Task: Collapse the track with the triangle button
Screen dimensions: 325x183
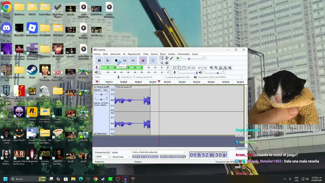Action: [x=95, y=133]
